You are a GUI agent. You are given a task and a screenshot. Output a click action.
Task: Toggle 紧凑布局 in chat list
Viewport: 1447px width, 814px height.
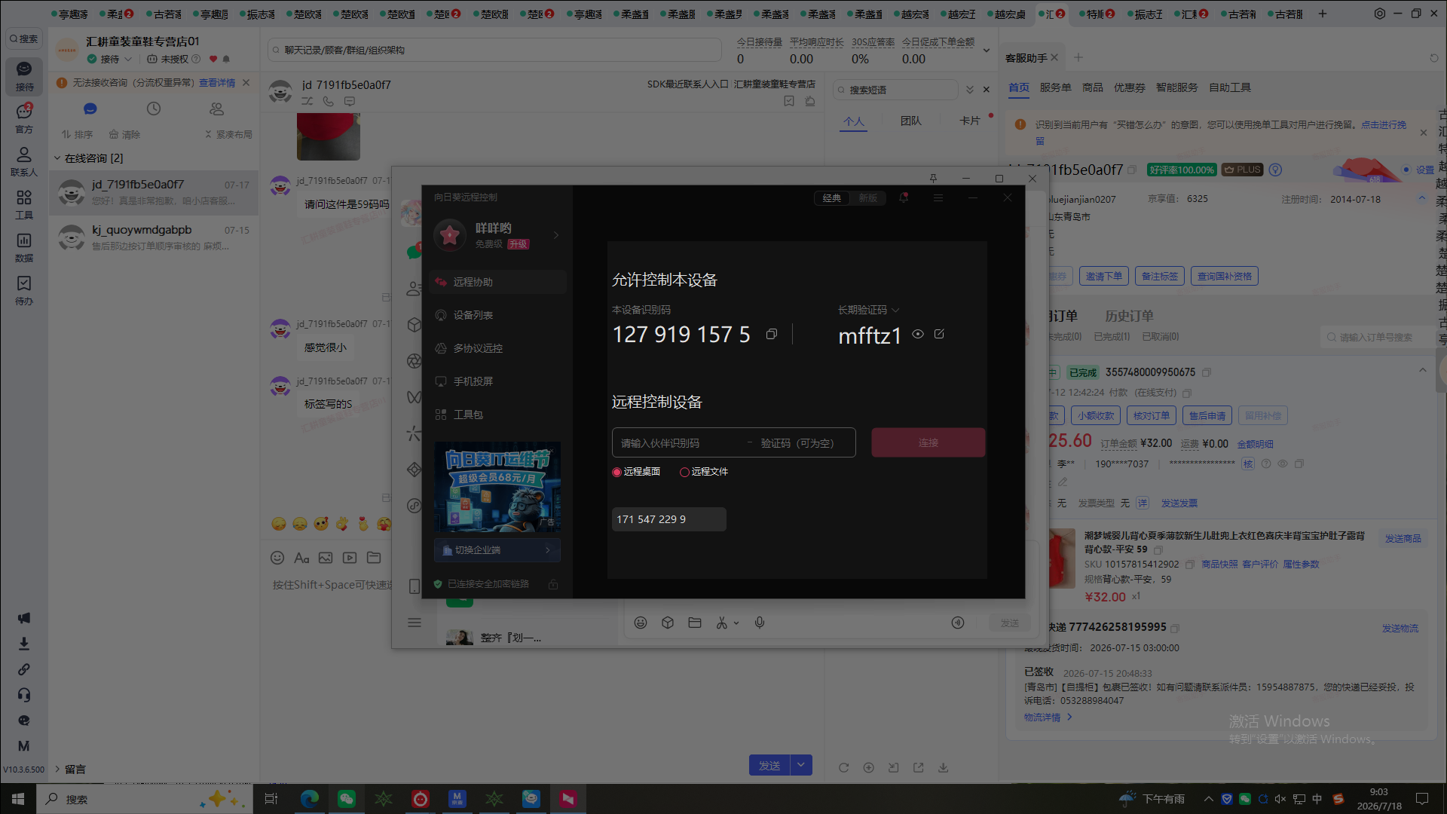(x=228, y=134)
